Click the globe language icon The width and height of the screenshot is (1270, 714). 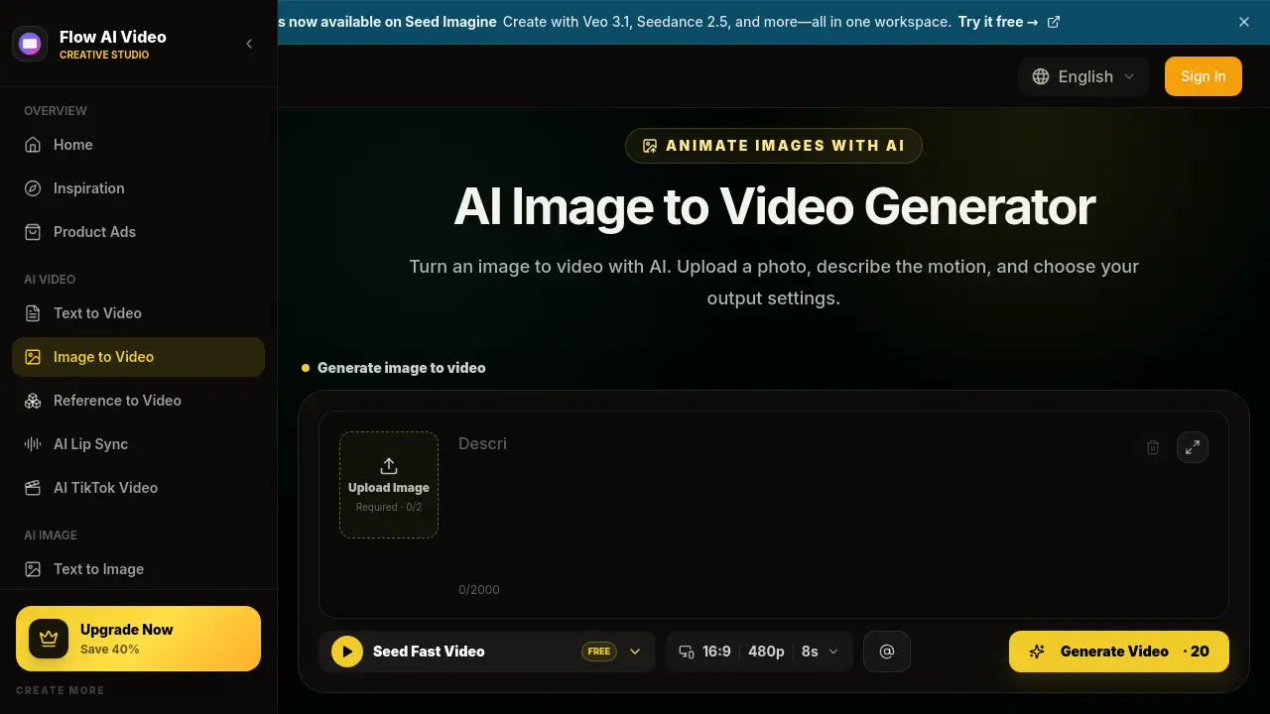point(1041,76)
